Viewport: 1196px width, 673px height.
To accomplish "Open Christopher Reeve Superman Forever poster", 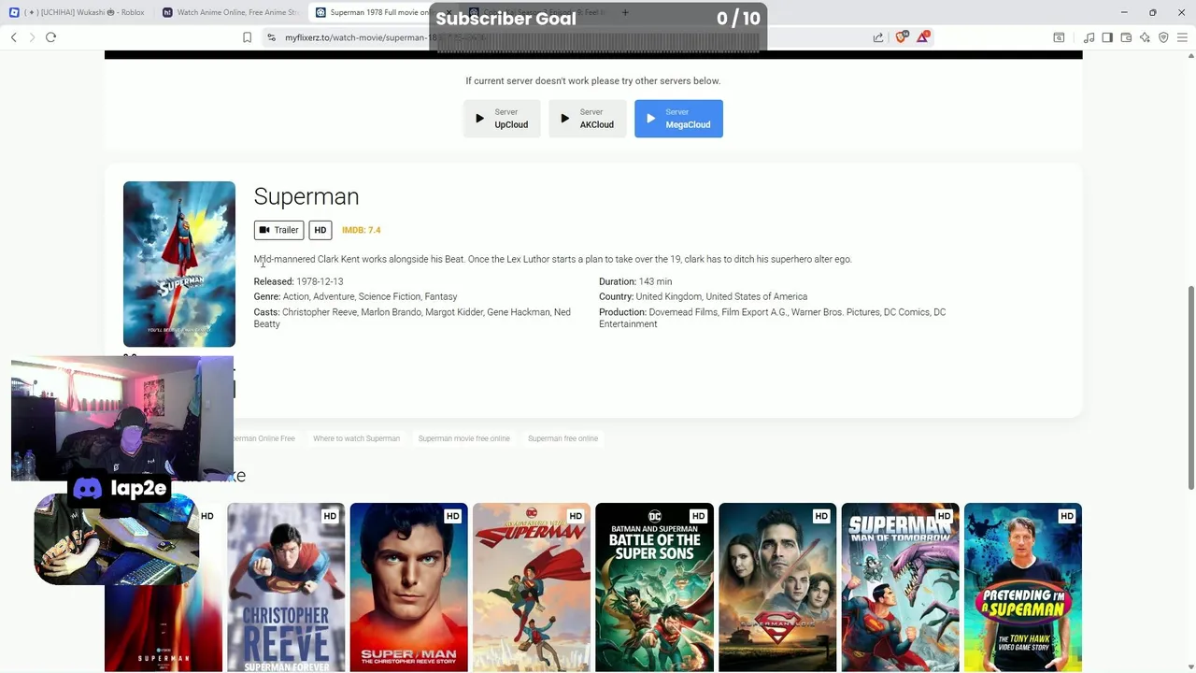I will [286, 587].
